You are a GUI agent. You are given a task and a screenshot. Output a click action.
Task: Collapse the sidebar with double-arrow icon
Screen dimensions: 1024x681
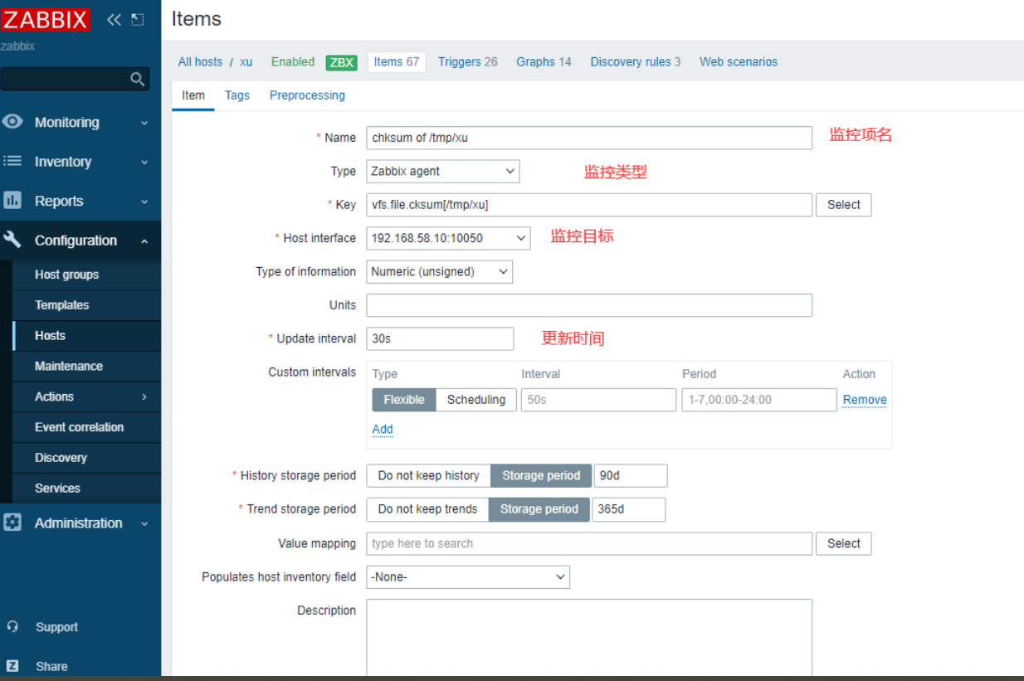pyautogui.click(x=114, y=19)
